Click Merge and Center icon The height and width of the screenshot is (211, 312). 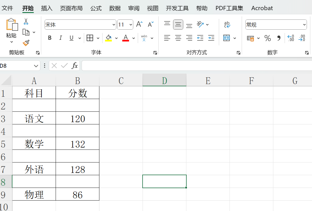226,38
